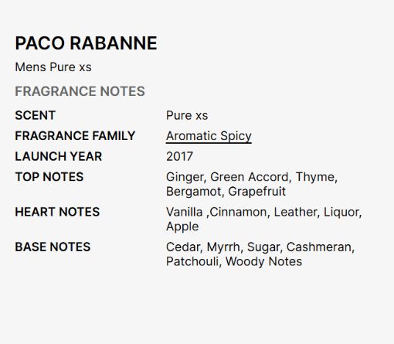Select the Mens Pure xs product subtitle
Viewport: 394px width, 344px height.
53,67
